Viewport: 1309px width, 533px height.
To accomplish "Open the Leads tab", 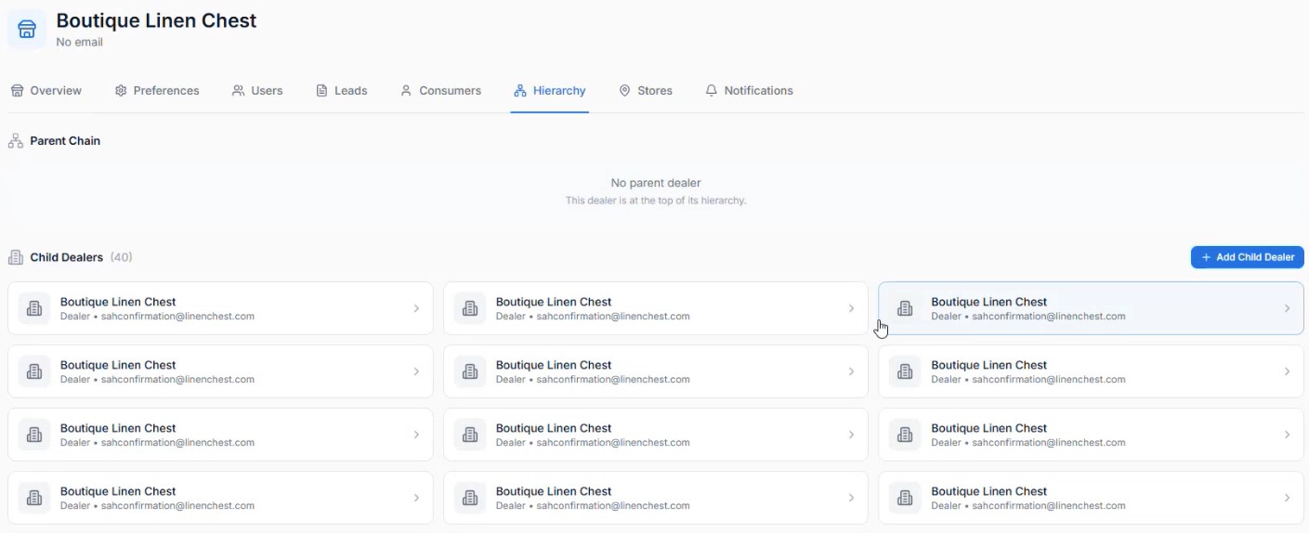I will (342, 91).
